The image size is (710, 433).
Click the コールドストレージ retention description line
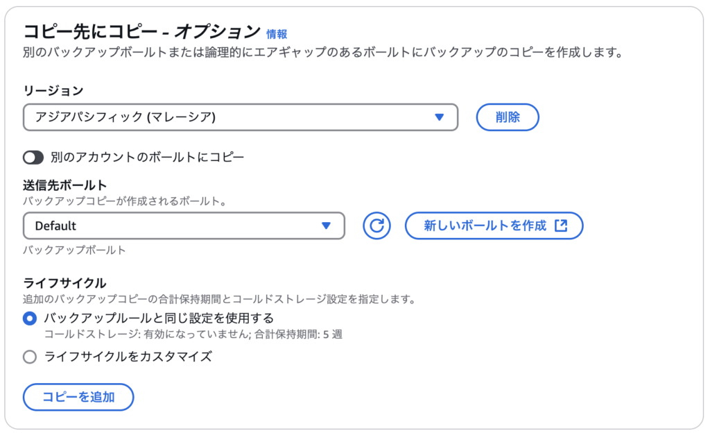tap(193, 334)
